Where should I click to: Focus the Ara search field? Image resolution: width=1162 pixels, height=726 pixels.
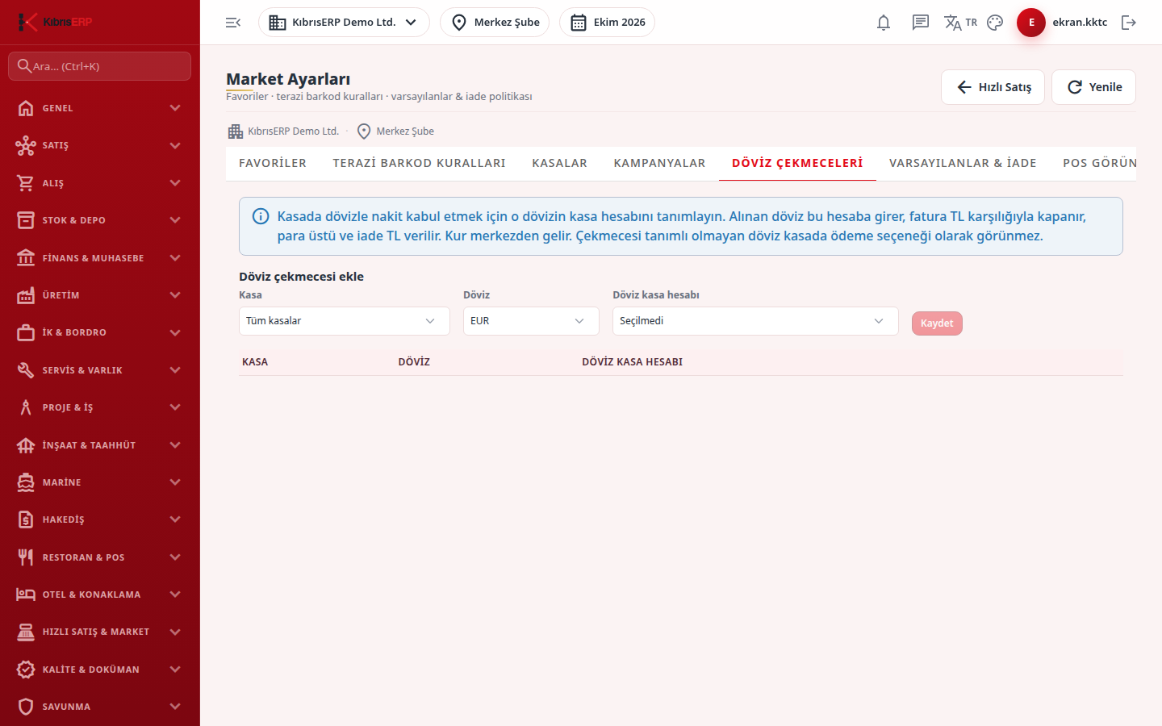(x=99, y=66)
